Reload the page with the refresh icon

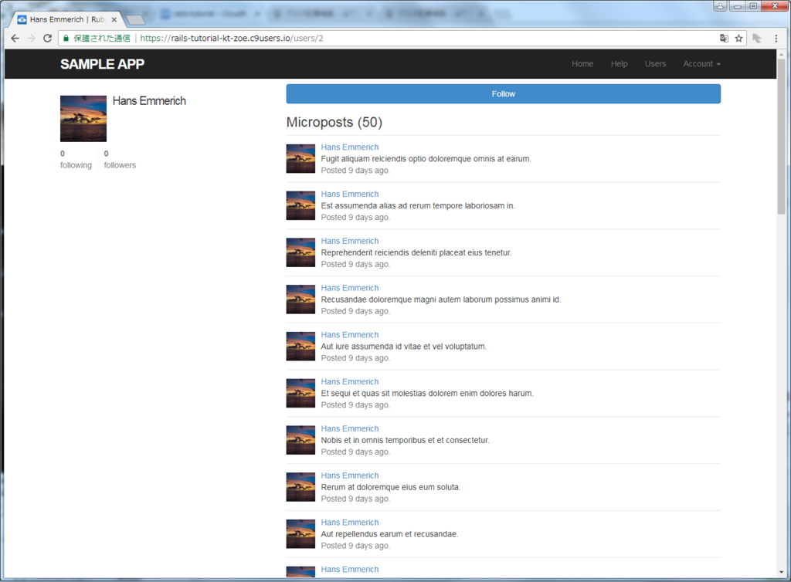pyautogui.click(x=47, y=39)
